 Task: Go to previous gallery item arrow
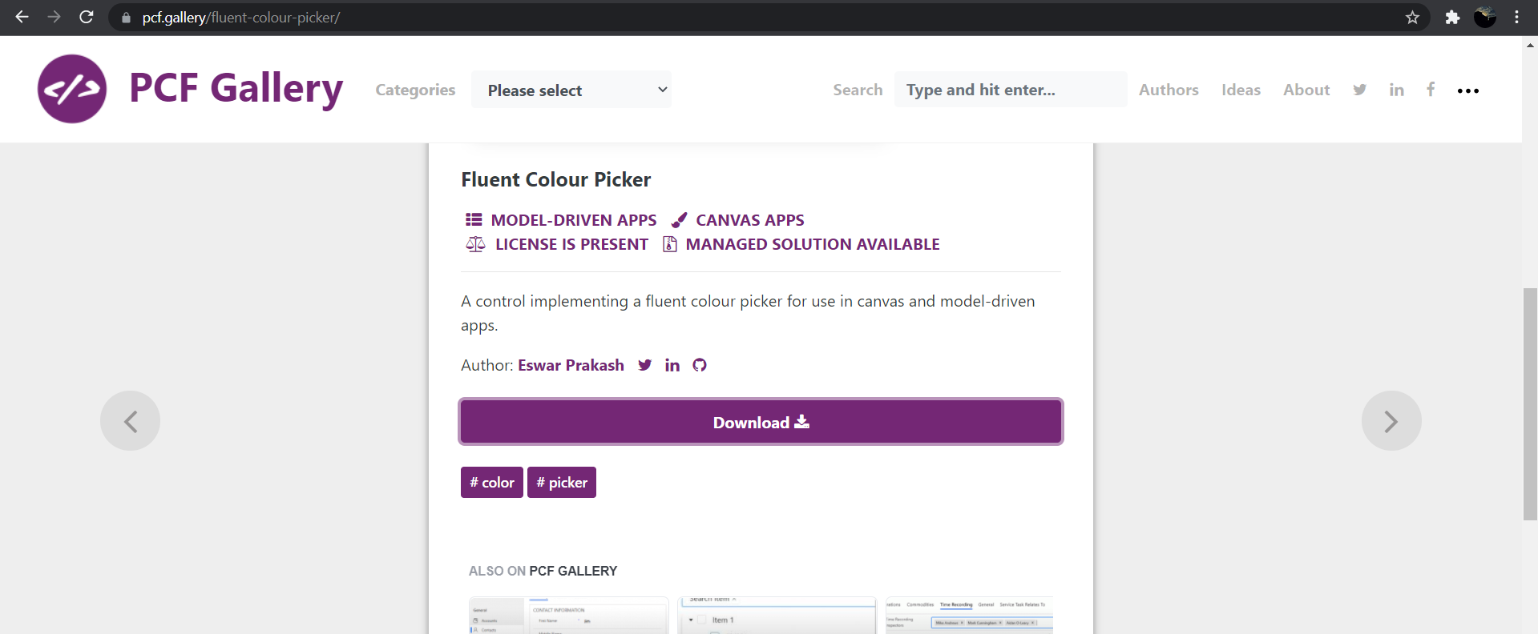point(131,421)
